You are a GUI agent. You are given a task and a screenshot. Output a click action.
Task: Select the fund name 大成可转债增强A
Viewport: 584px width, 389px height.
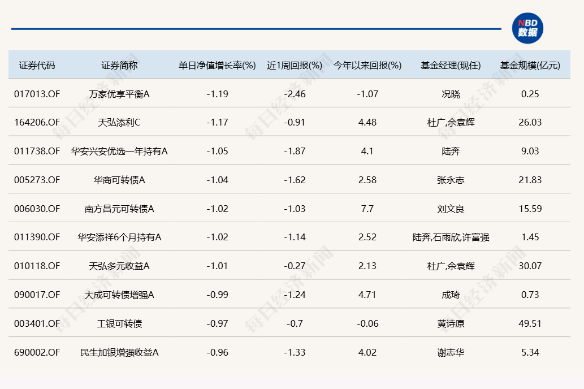click(119, 295)
